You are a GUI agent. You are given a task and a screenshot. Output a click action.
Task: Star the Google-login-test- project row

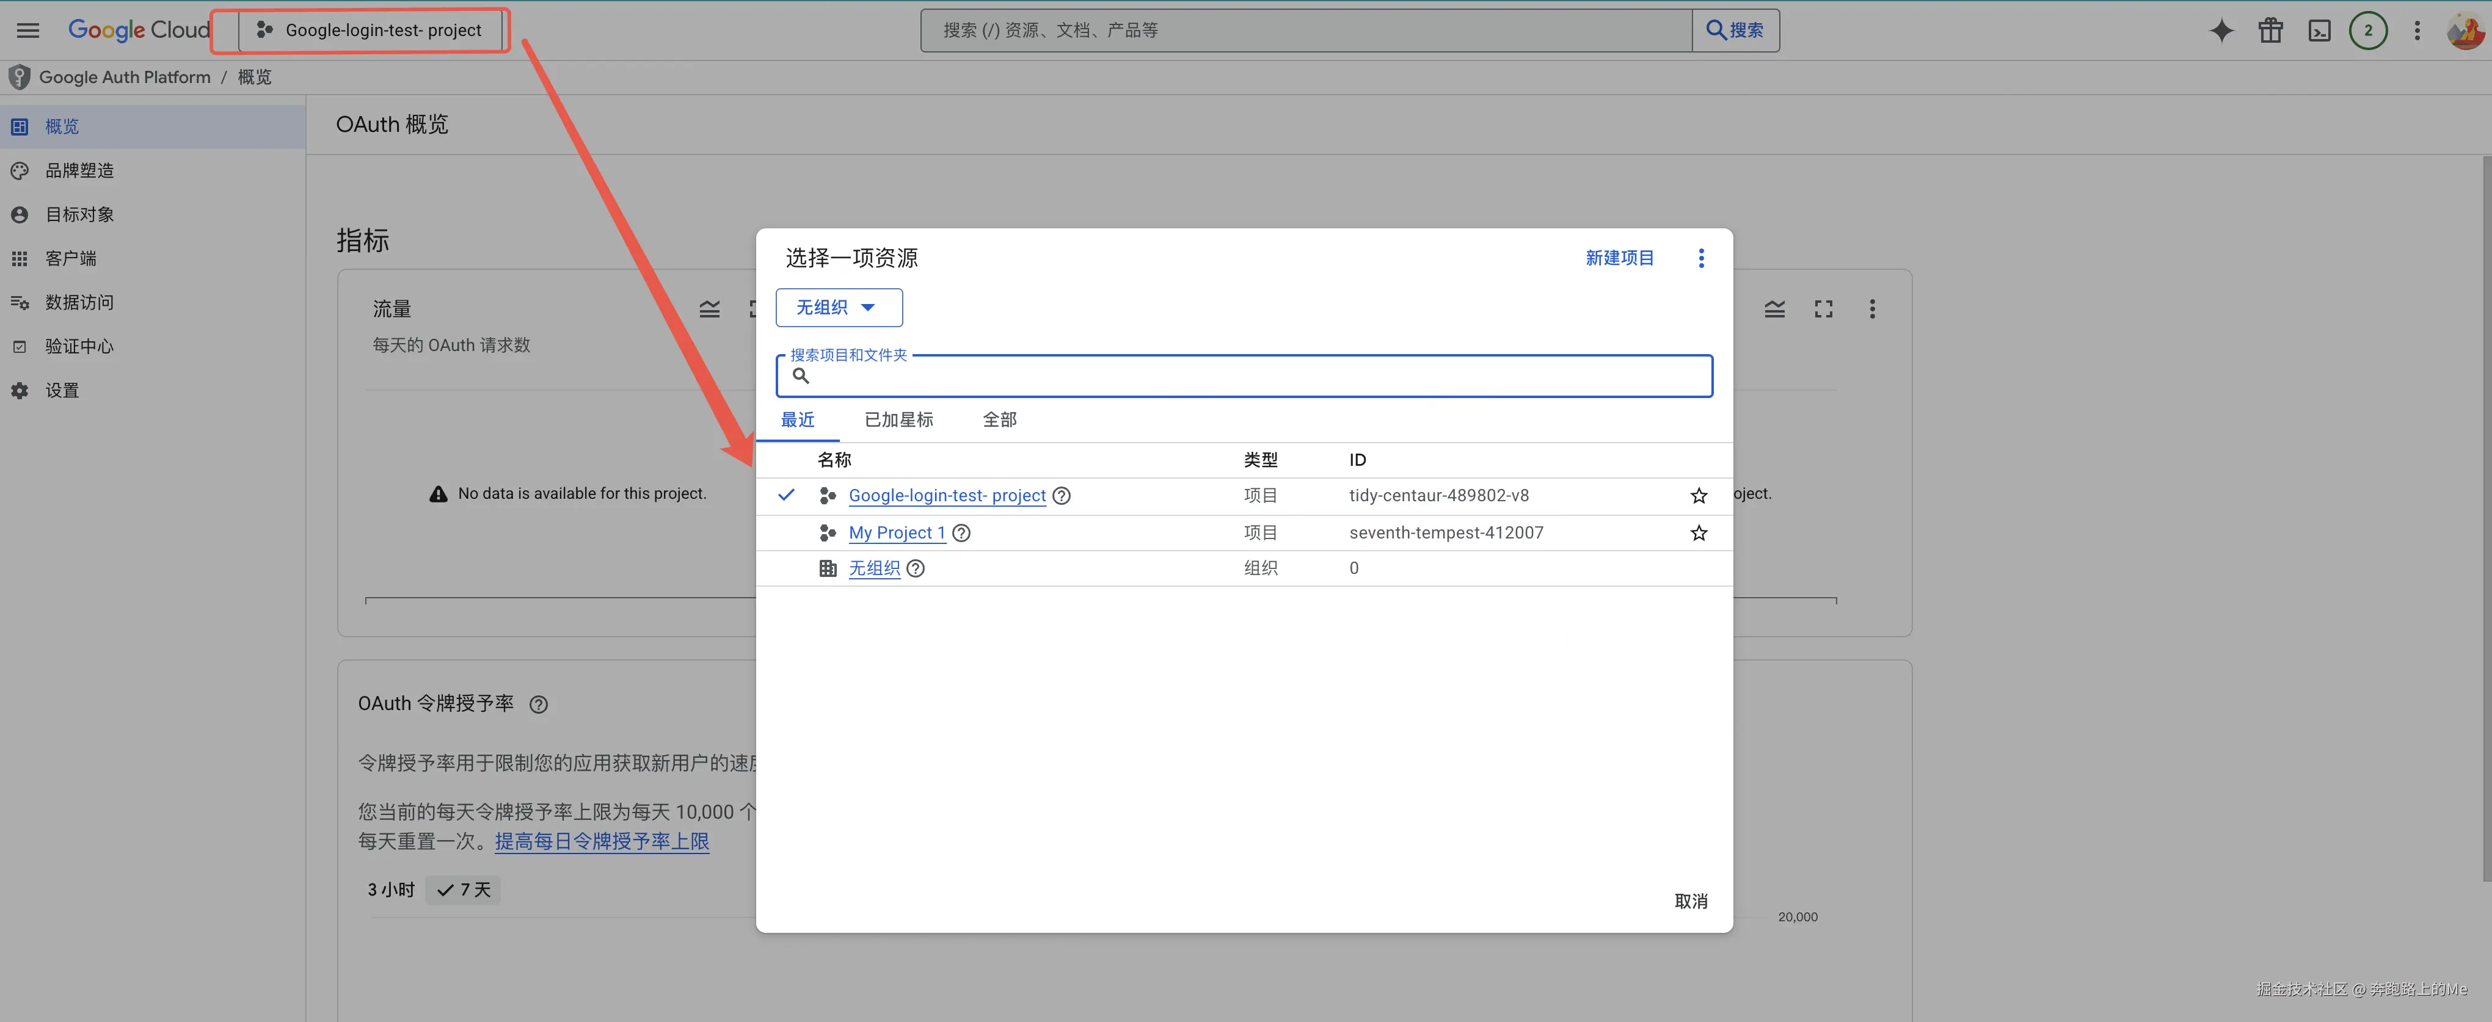click(1698, 496)
